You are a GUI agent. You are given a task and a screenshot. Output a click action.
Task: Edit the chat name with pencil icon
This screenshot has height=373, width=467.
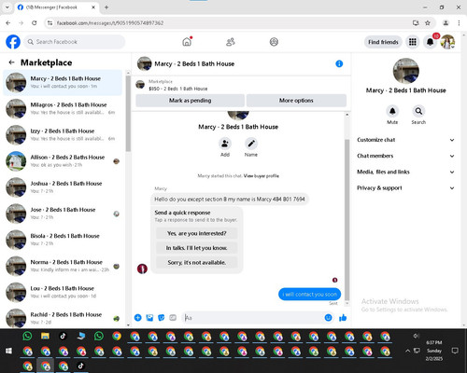coord(251,144)
